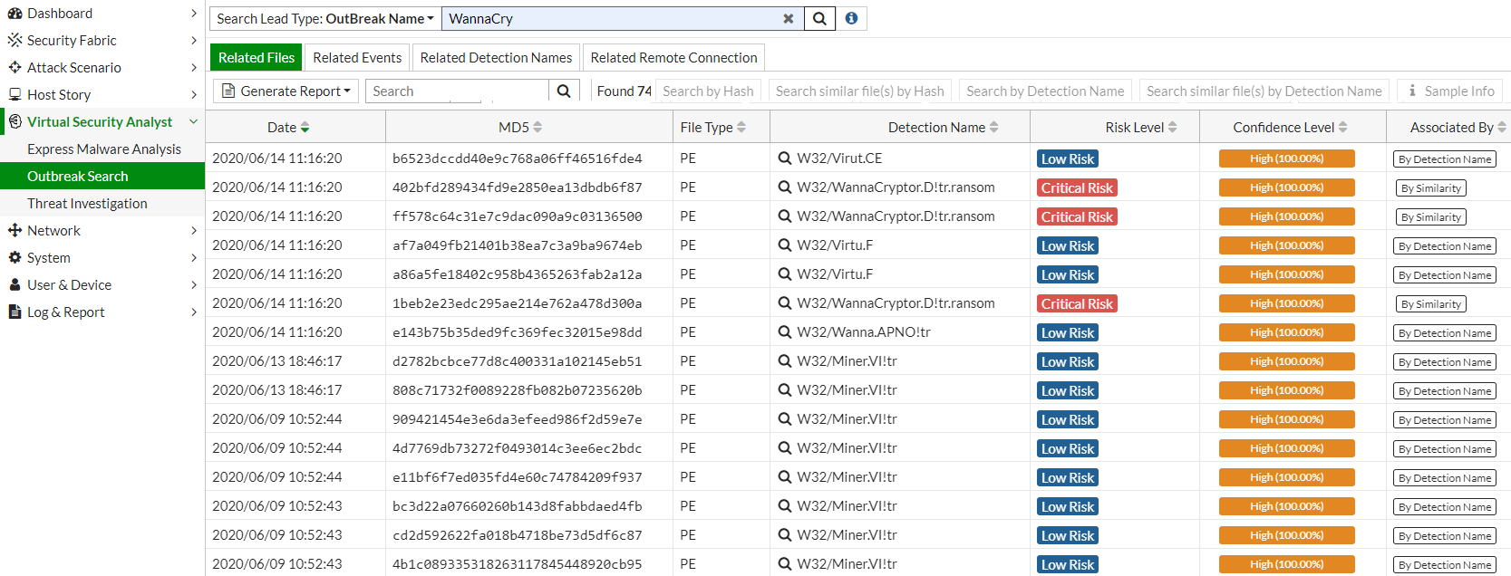
Task: Click the Host Story monitor icon
Action: [x=15, y=95]
